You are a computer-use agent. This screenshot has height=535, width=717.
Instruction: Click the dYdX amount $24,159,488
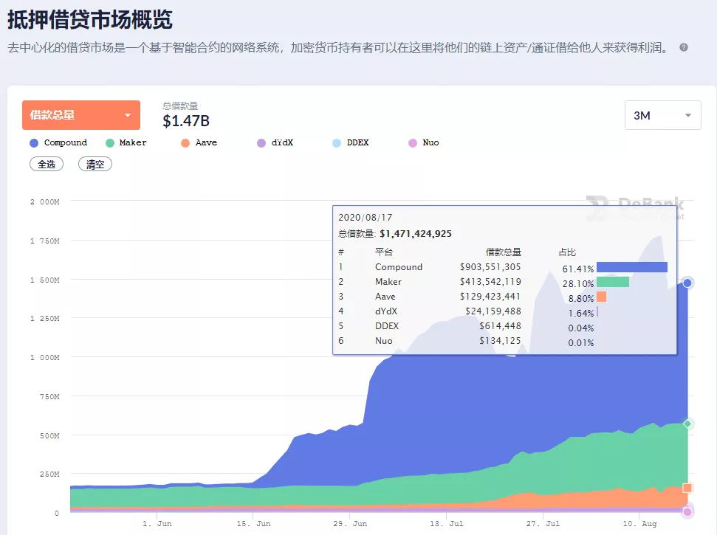click(493, 311)
